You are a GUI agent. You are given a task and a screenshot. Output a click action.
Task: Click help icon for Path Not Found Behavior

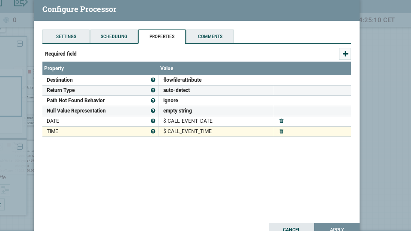tap(153, 101)
